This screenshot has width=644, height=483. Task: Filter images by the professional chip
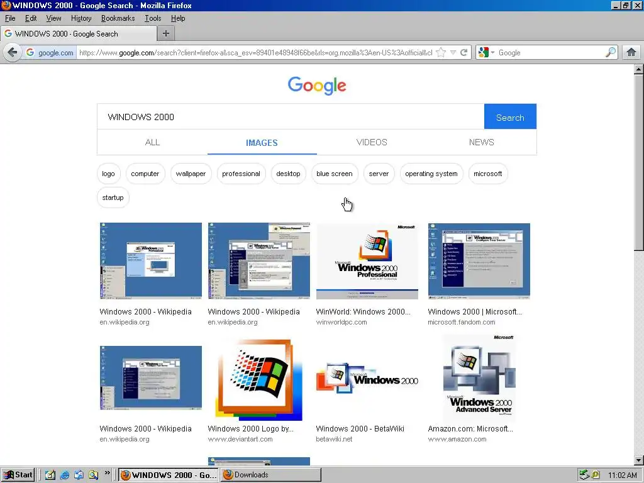click(241, 174)
